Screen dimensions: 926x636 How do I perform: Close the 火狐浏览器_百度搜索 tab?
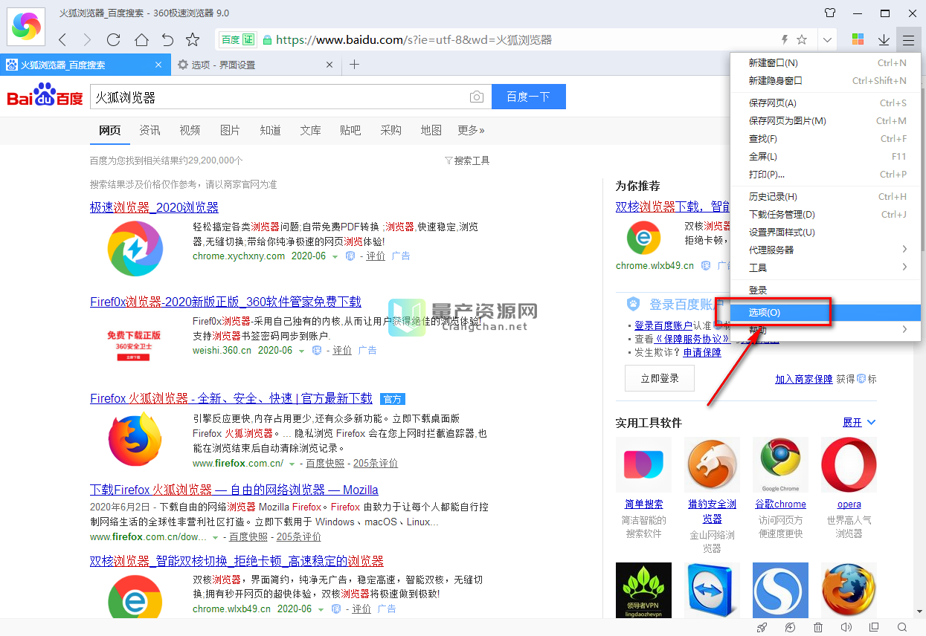tap(158, 65)
